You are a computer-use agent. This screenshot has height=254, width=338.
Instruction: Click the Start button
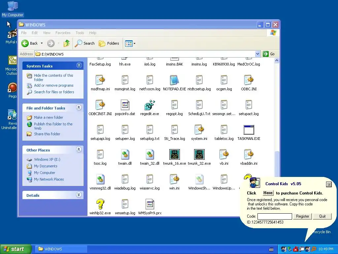[x=16, y=249]
